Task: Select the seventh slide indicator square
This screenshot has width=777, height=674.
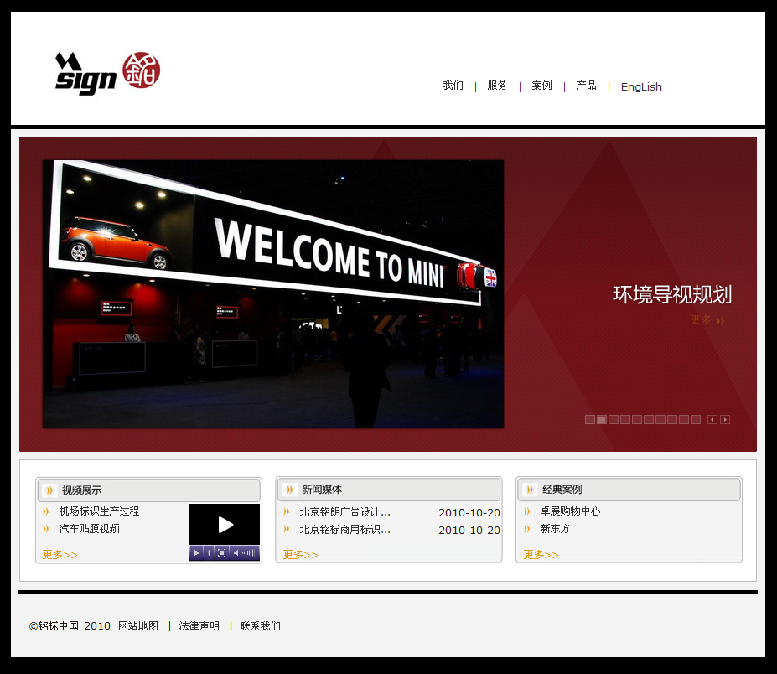Action: point(660,420)
